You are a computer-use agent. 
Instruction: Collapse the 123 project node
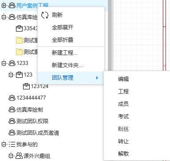[x=11, y=75]
